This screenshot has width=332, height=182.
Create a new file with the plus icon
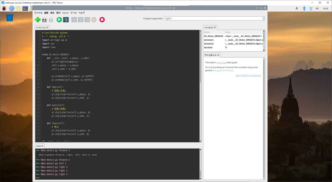tap(38, 19)
